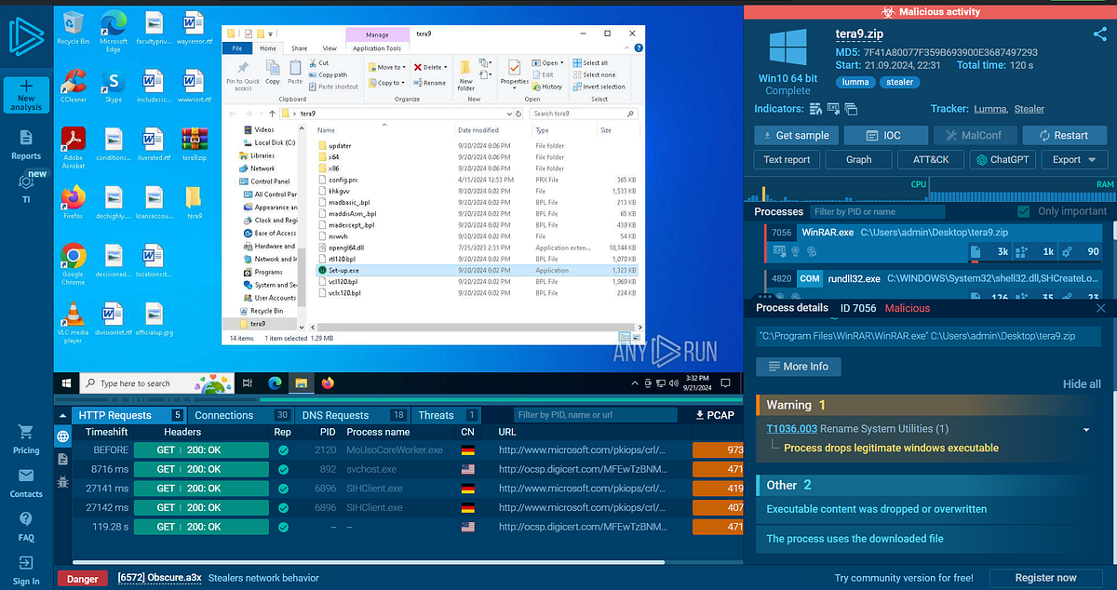This screenshot has height=590, width=1117.
Task: Click the stealer tag badge
Action: coord(900,82)
